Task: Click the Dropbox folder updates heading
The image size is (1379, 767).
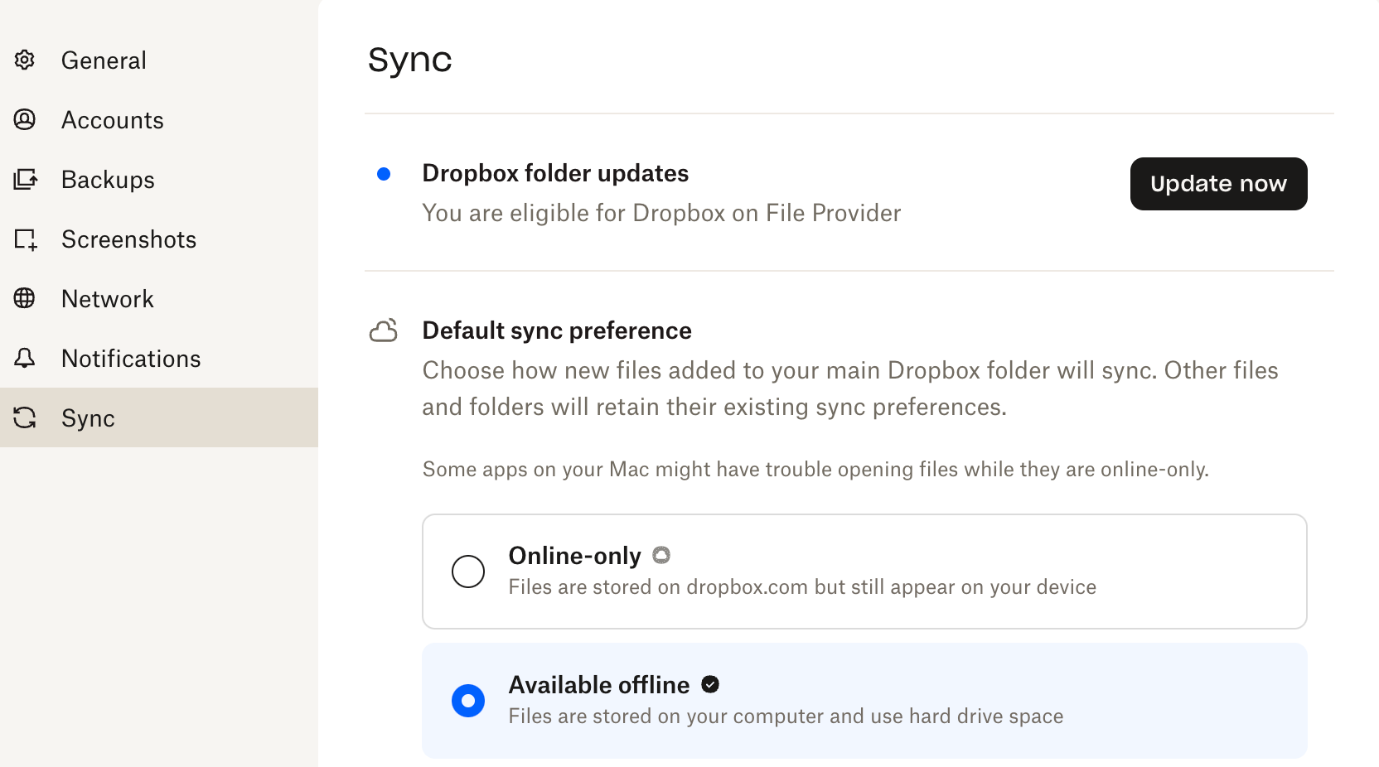Action: pos(555,173)
